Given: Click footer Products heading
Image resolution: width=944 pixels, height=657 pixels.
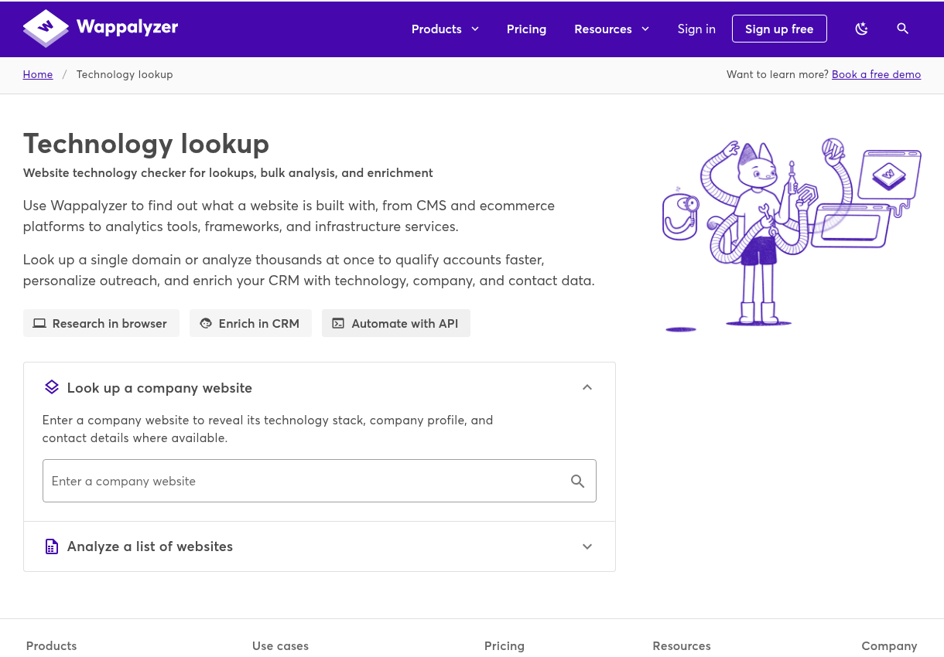Looking at the screenshot, I should click(51, 645).
